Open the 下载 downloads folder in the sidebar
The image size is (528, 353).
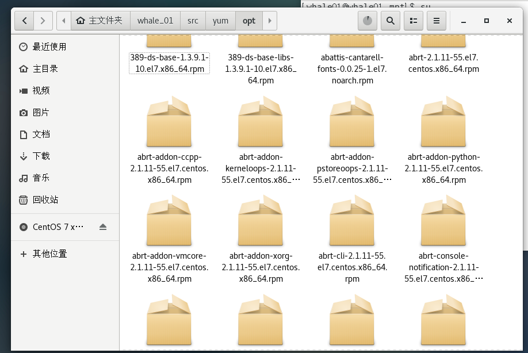pos(65,156)
